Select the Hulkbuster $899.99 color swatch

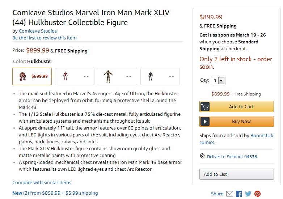coord(32,76)
